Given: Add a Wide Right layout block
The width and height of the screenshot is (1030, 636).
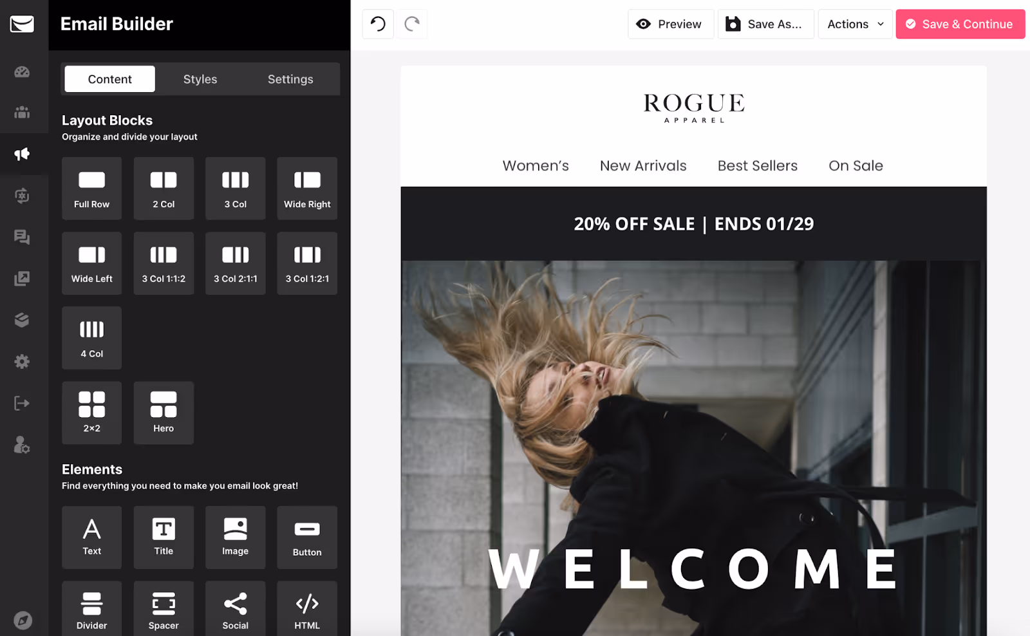Looking at the screenshot, I should [307, 189].
